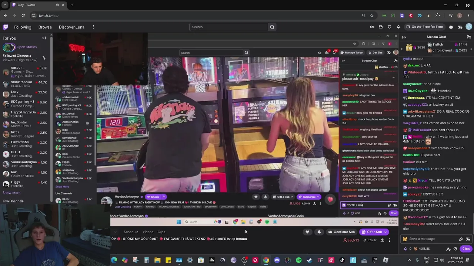Viewport: 474px width, 266px height.
Task: Open Twitch top nav more-options dots
Action: tap(93, 27)
